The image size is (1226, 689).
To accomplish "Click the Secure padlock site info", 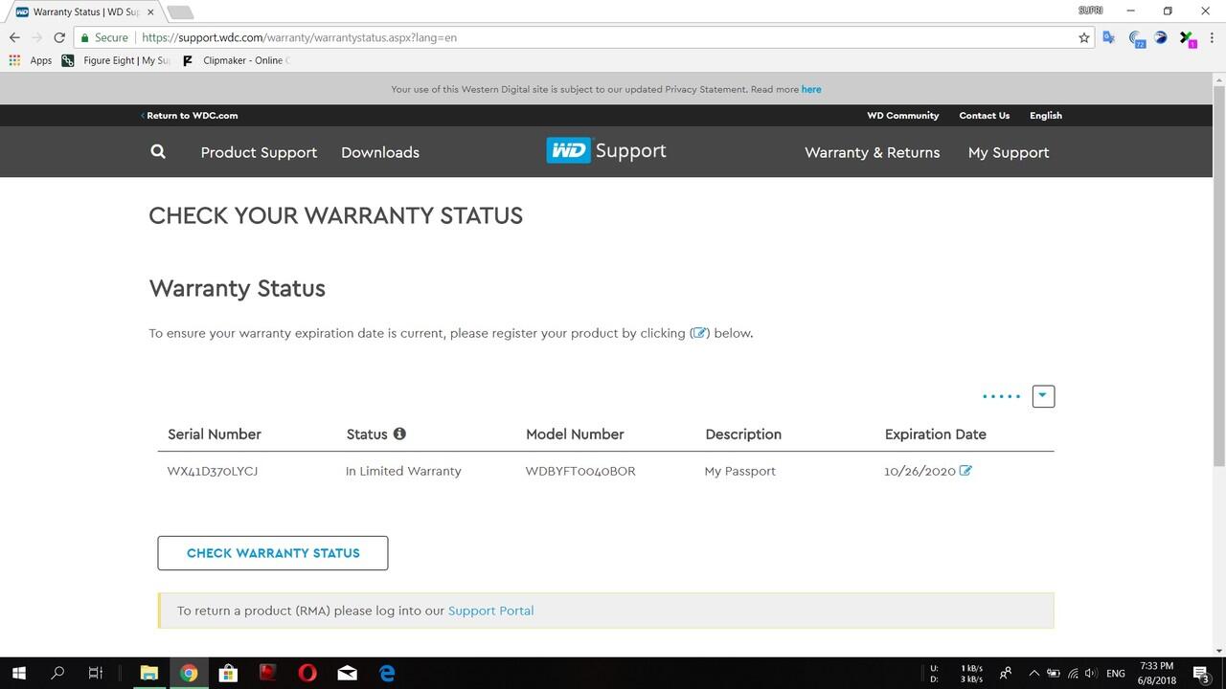I will pyautogui.click(x=104, y=38).
